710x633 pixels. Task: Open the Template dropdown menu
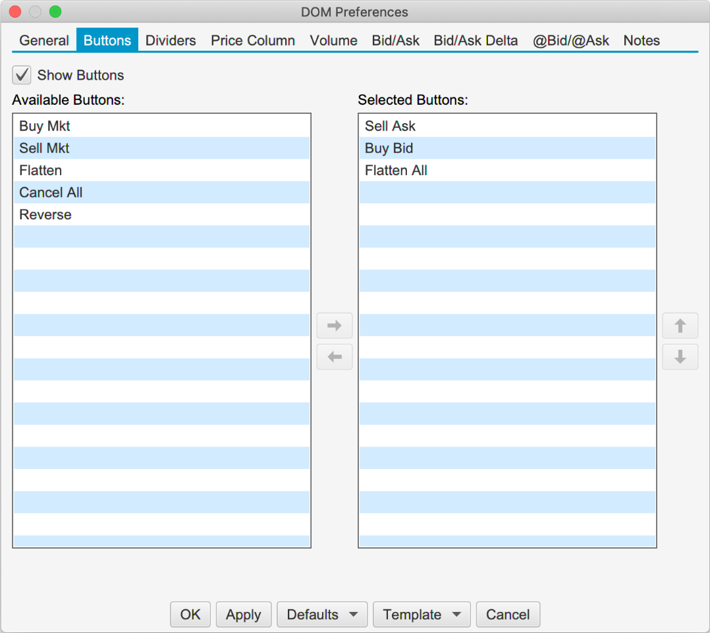coord(422,615)
